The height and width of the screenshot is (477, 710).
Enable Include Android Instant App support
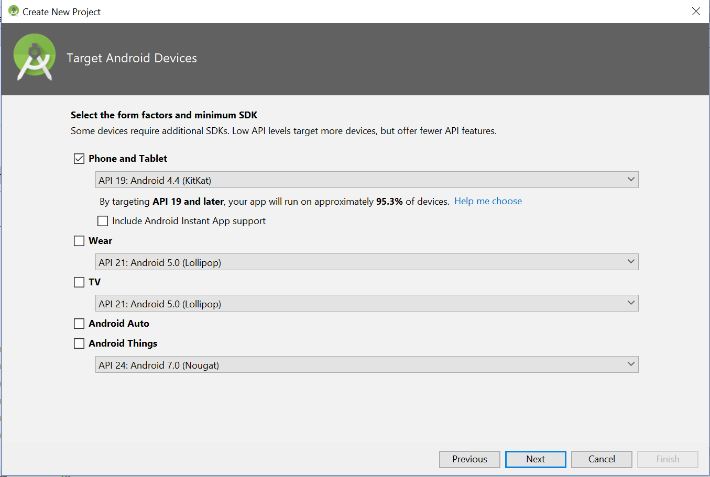(x=103, y=220)
